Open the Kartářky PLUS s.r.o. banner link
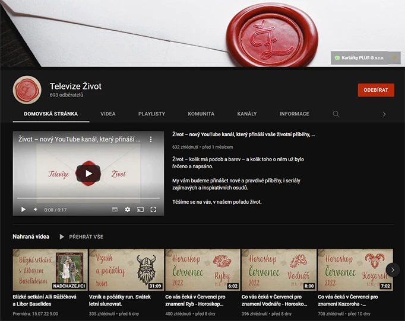 click(365, 57)
